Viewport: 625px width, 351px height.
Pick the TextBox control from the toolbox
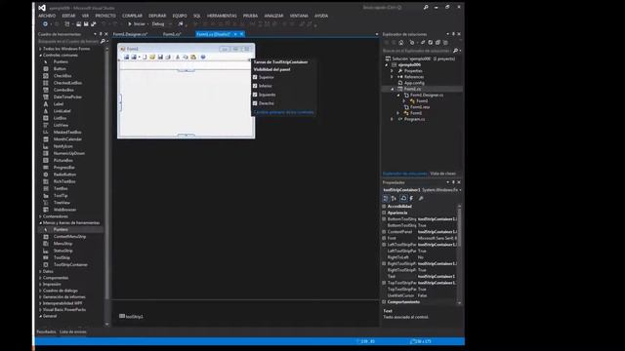61,188
